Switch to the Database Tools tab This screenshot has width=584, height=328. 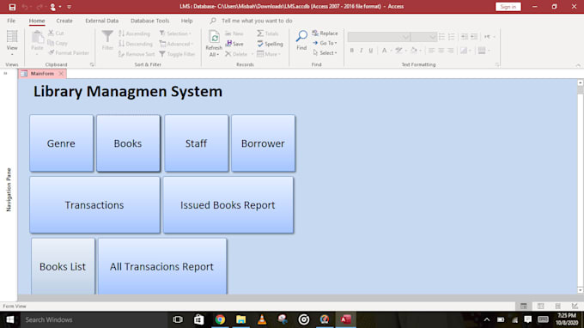[149, 21]
